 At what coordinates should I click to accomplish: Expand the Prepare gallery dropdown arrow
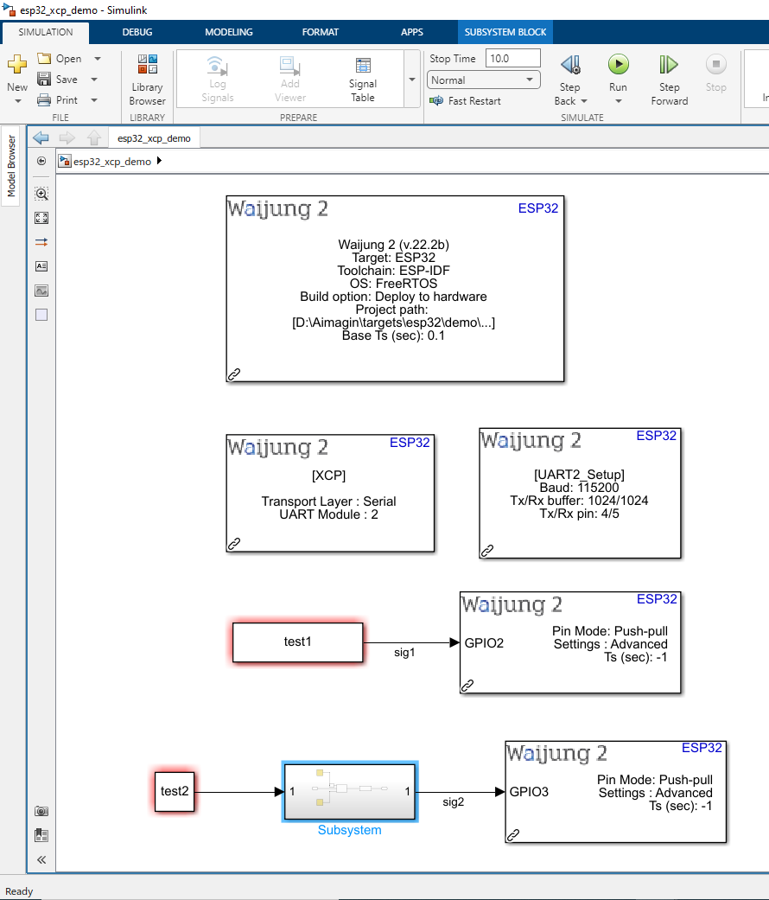pos(412,80)
